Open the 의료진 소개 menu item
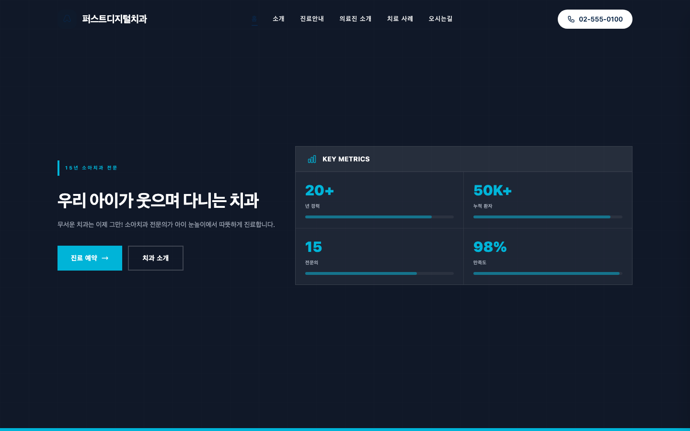 (x=355, y=19)
